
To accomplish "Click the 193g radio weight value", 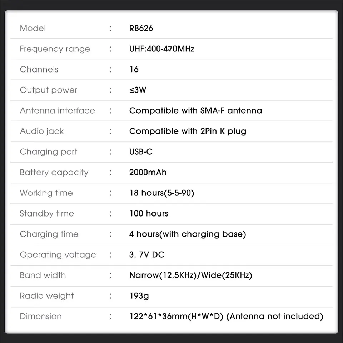I will click(x=139, y=296).
